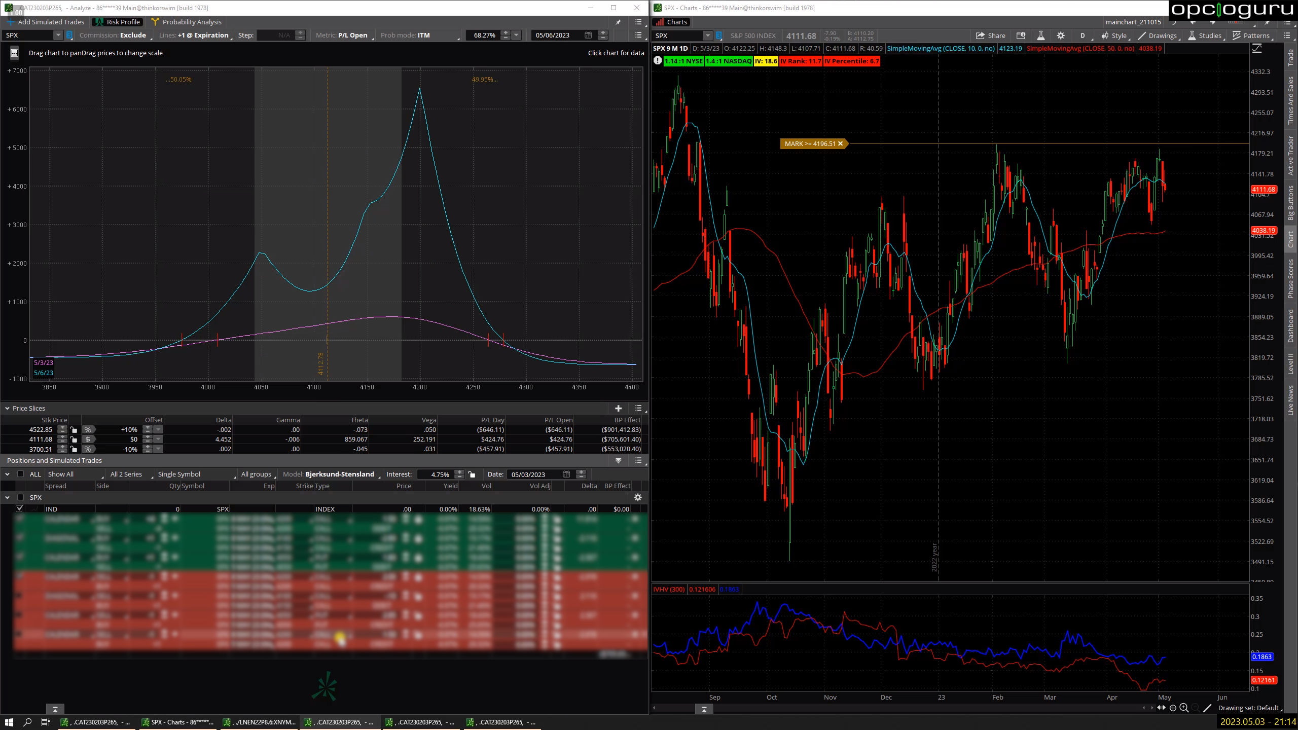Toggle lock on 3700.51 price slice
Image resolution: width=1298 pixels, height=730 pixels.
pyautogui.click(x=74, y=449)
